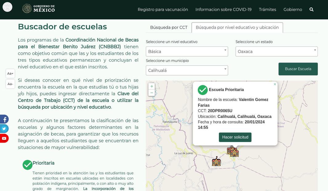Open the Twitter sidebar icon
Viewport: 328px width, 191px height.
(4, 128)
